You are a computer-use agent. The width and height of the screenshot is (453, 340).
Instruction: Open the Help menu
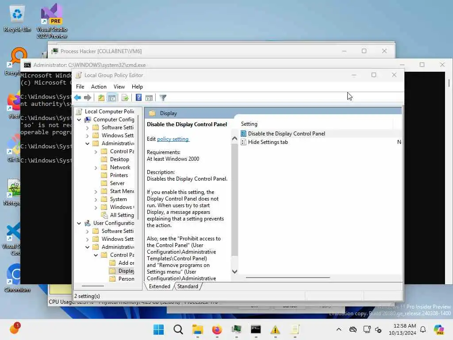click(x=137, y=87)
